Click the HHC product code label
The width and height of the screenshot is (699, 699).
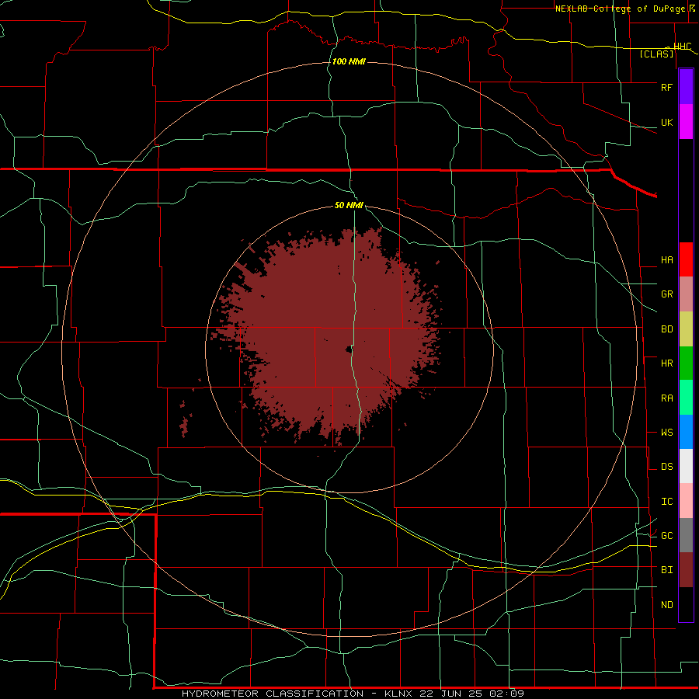[682, 47]
